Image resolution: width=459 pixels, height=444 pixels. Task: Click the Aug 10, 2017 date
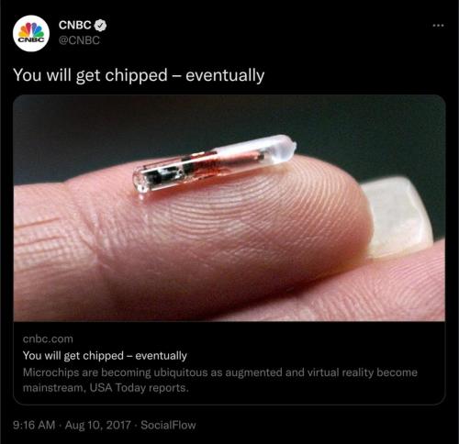pos(97,425)
